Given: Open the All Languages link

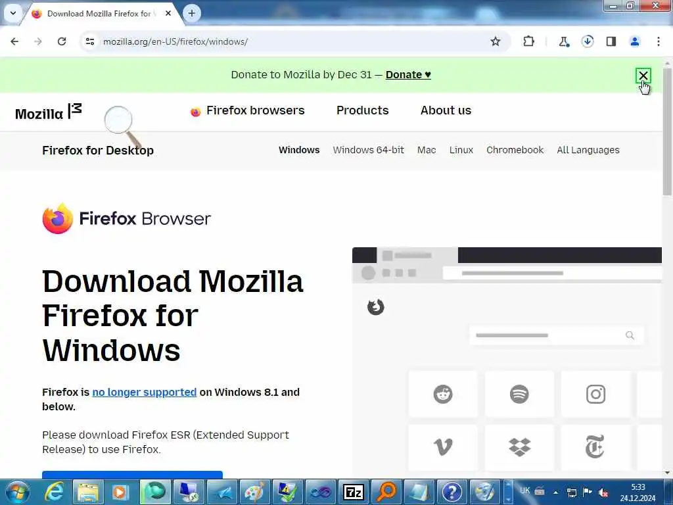Looking at the screenshot, I should [x=588, y=151].
